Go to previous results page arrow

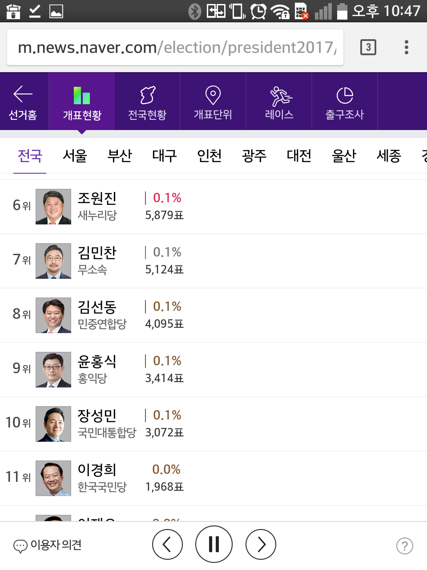pyautogui.click(x=167, y=544)
